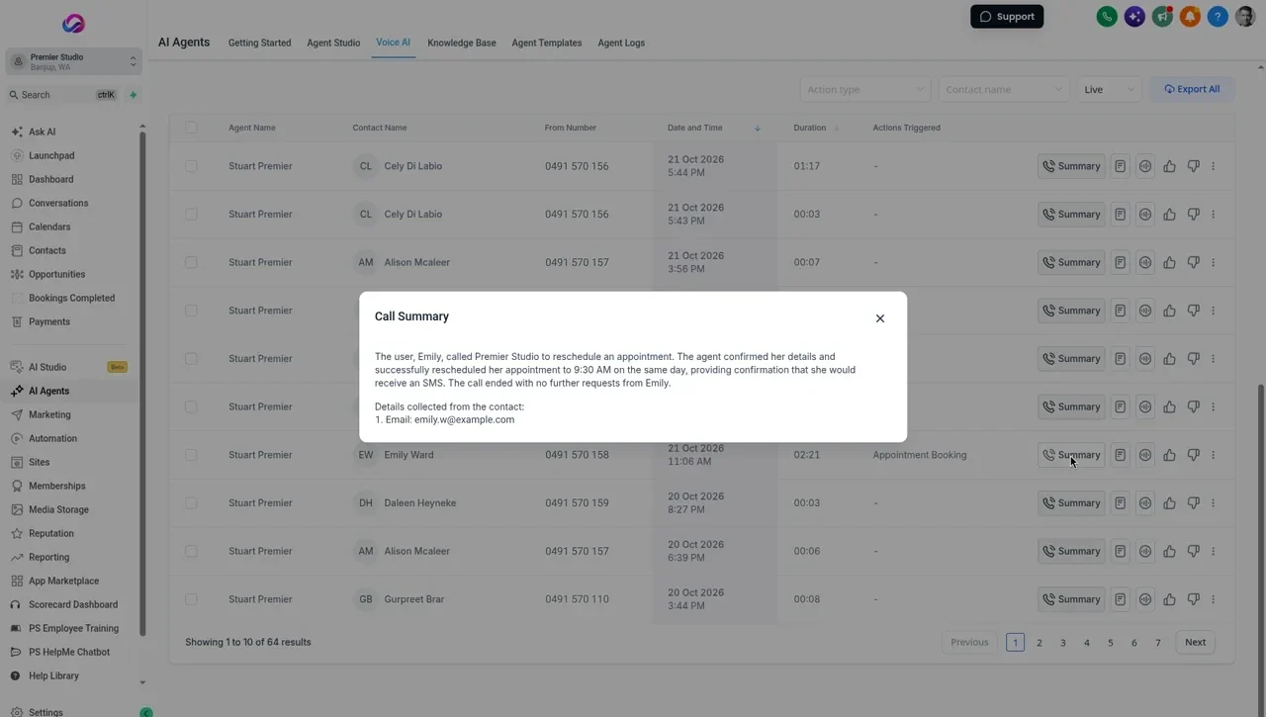
Task: Play audio recording for Alison Mcaleer 3:56 PM call
Action: [x=1145, y=262]
